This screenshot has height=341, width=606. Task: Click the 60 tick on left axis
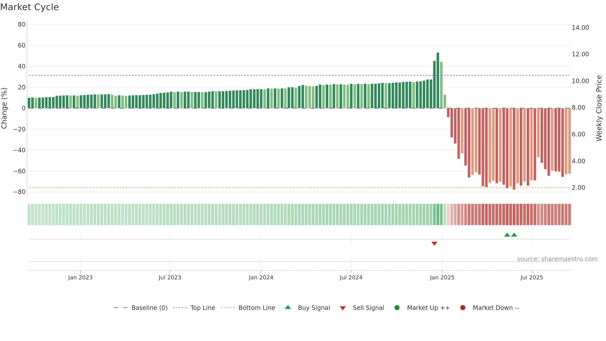point(22,45)
